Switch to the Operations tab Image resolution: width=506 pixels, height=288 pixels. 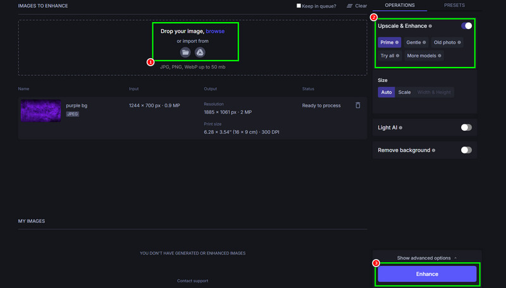400,5
